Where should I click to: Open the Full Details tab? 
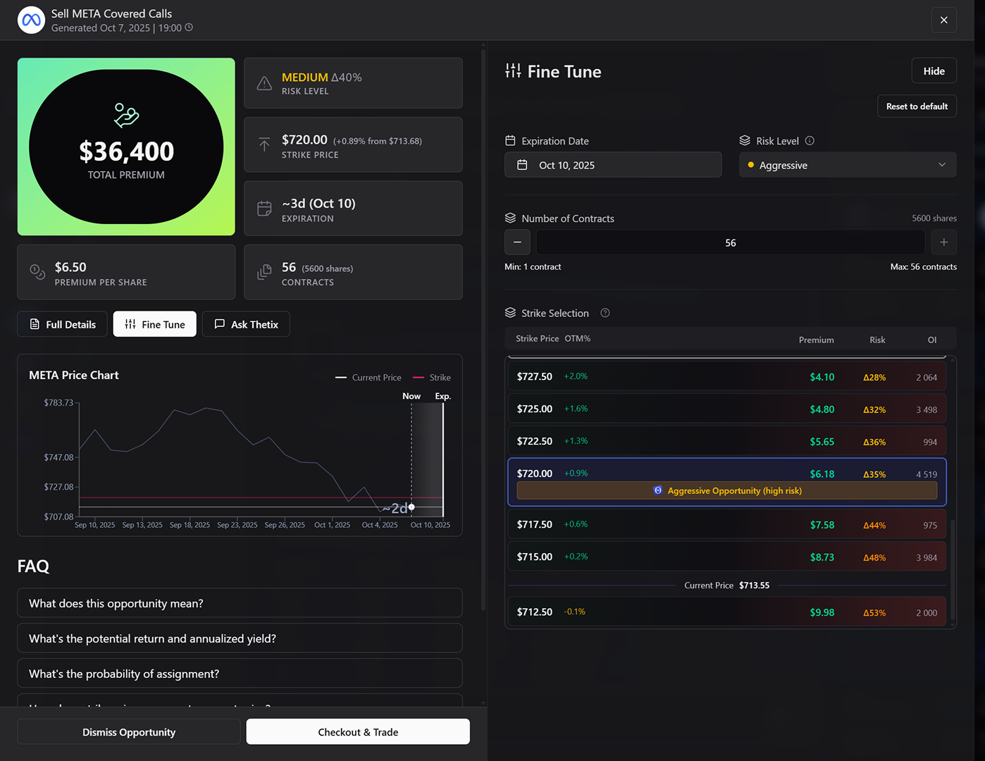(x=62, y=324)
